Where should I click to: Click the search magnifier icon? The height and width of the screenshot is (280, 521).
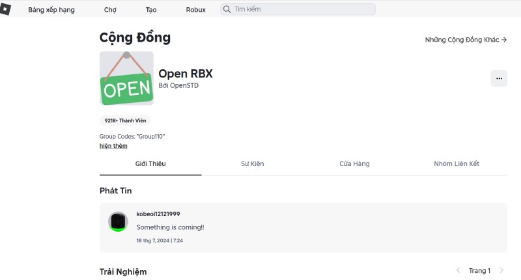pyautogui.click(x=227, y=9)
